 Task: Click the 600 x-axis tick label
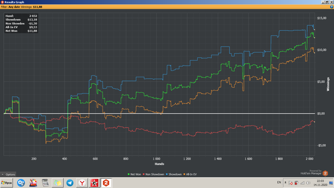tap(95, 159)
